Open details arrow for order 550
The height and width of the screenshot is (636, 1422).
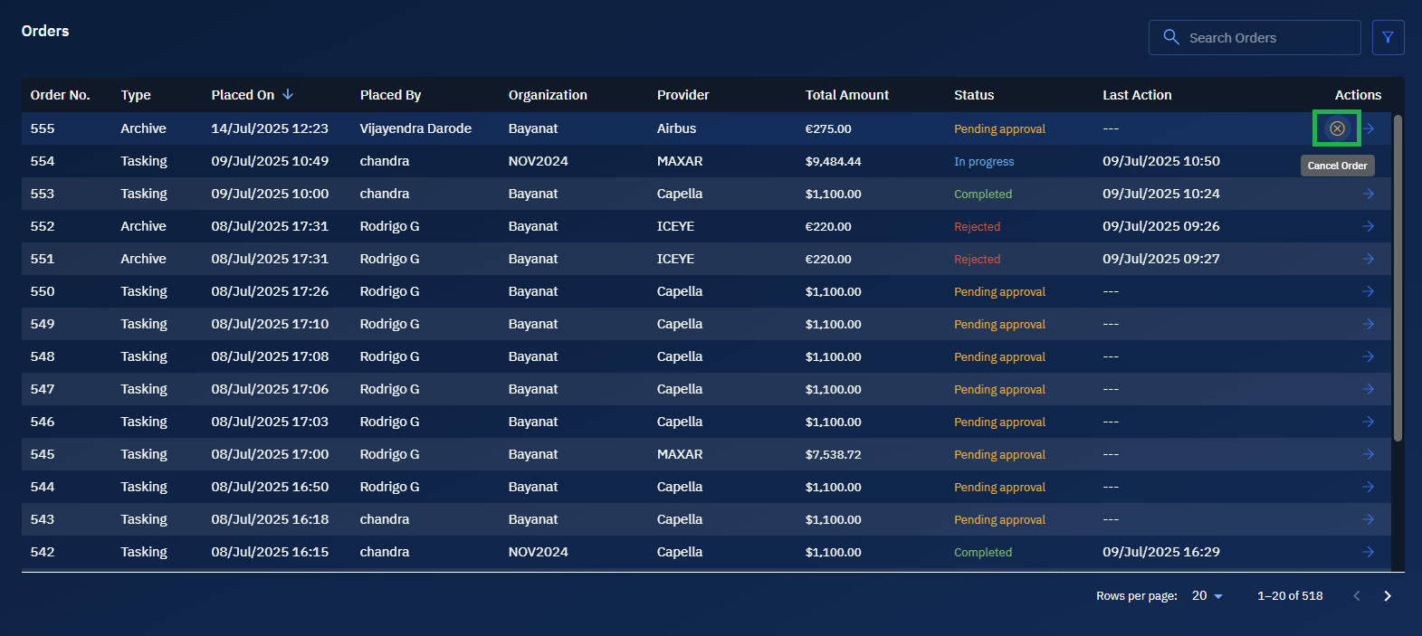[x=1369, y=291]
